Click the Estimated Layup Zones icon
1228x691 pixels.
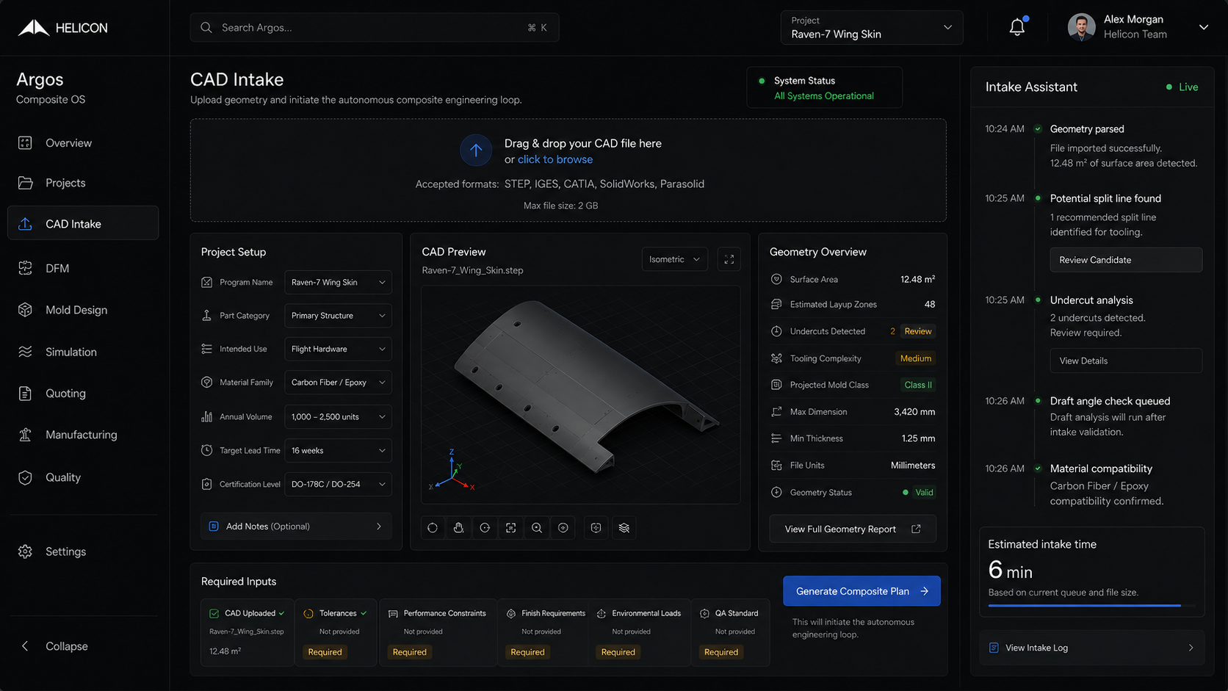776,304
